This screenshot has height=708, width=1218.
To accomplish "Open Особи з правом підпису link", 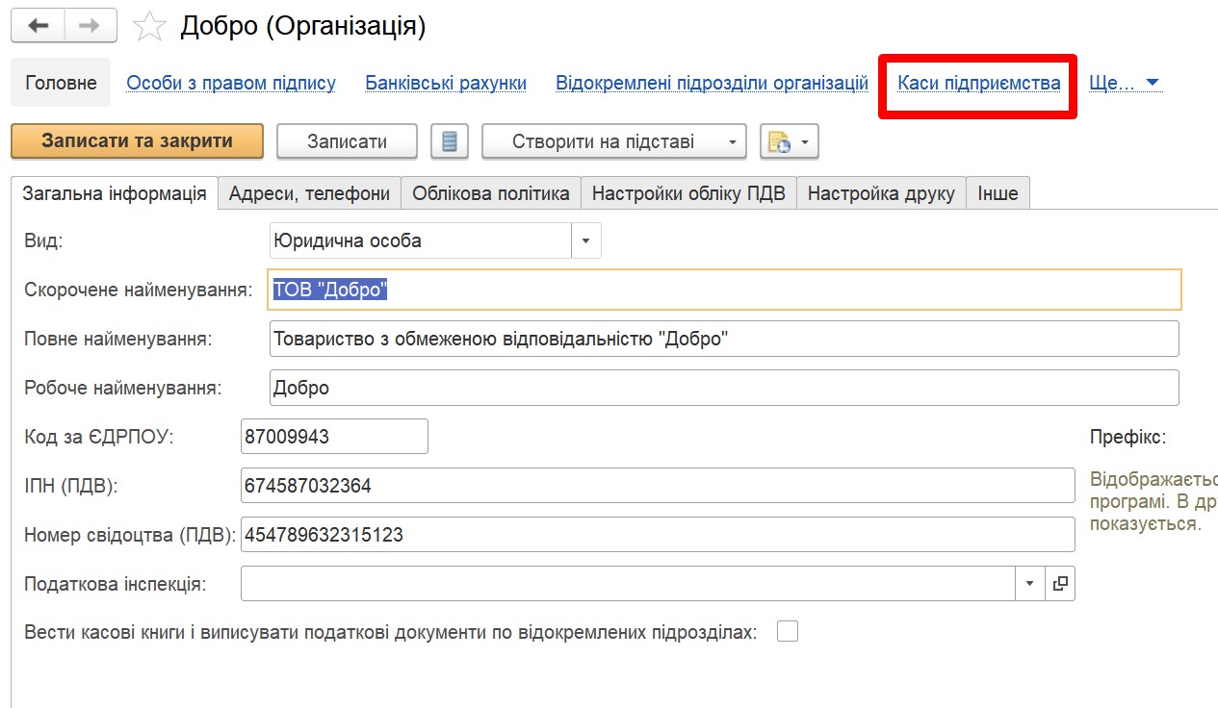I will (231, 83).
